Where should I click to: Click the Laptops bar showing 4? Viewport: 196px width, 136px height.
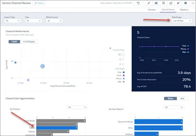coord(53,131)
